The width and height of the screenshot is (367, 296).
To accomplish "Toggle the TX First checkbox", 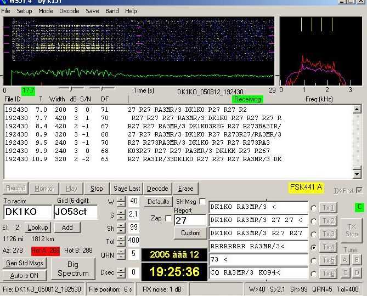I will pyautogui.click(x=359, y=190).
